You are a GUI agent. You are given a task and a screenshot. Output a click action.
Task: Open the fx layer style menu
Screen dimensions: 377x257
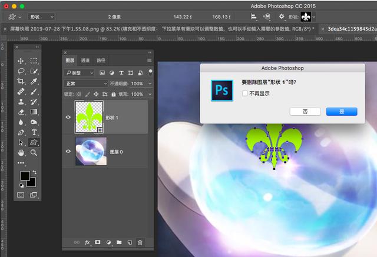click(87, 243)
